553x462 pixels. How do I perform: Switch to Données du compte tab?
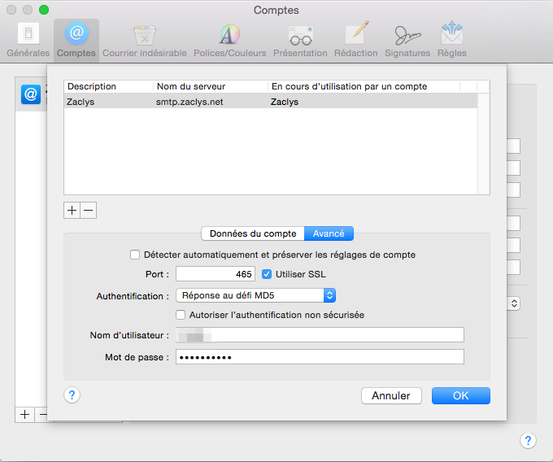click(253, 233)
